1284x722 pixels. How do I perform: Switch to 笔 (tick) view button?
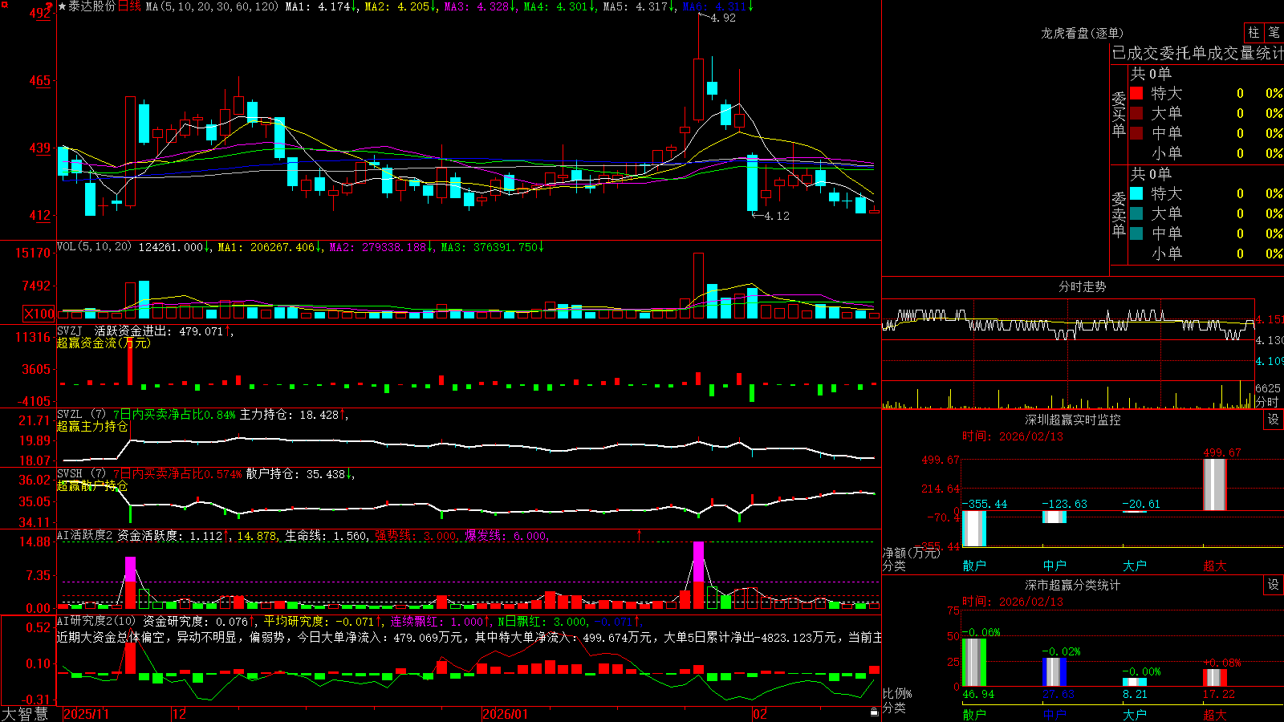(1274, 33)
